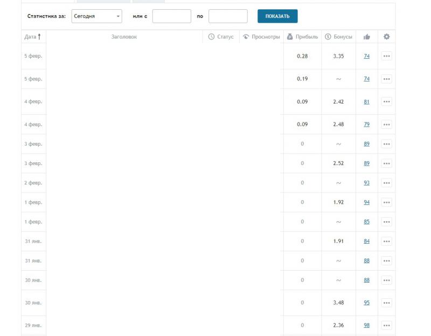Viewport: 431px width, 336px height.
Task: Click the money bag icon of Прибыль column
Action: [x=290, y=37]
